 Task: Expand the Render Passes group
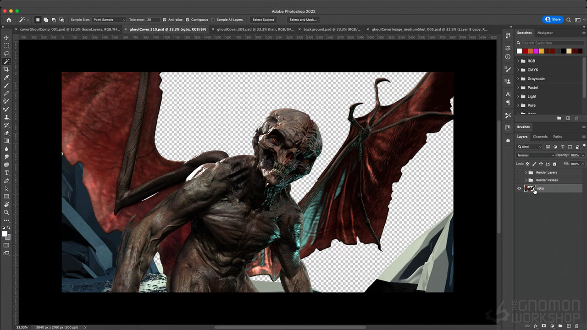(x=526, y=180)
